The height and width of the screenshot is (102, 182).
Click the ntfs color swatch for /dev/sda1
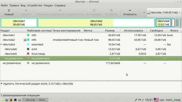[28, 35]
